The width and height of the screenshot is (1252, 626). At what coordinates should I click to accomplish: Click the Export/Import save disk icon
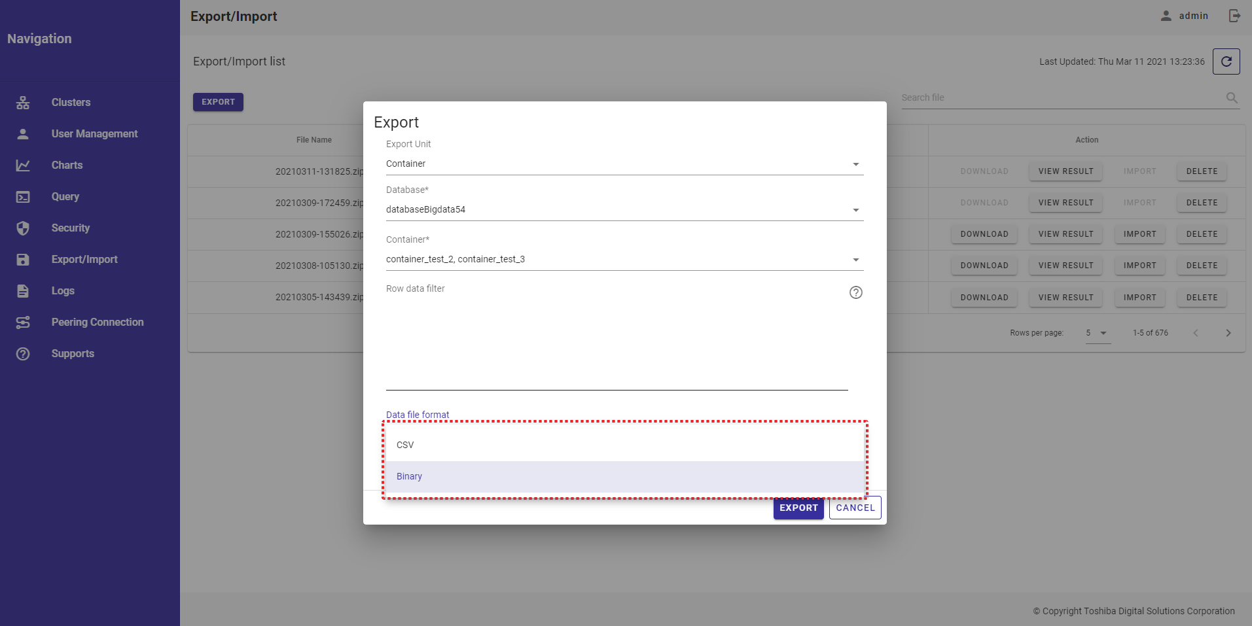[23, 259]
